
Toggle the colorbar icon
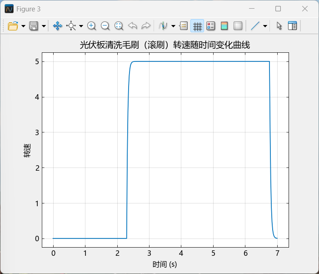pos(224,26)
